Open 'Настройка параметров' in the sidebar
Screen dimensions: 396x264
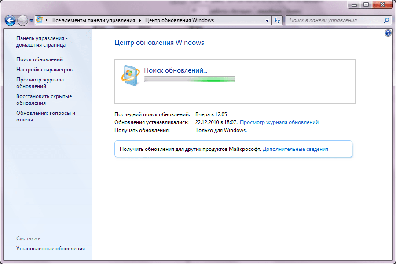[x=44, y=70]
